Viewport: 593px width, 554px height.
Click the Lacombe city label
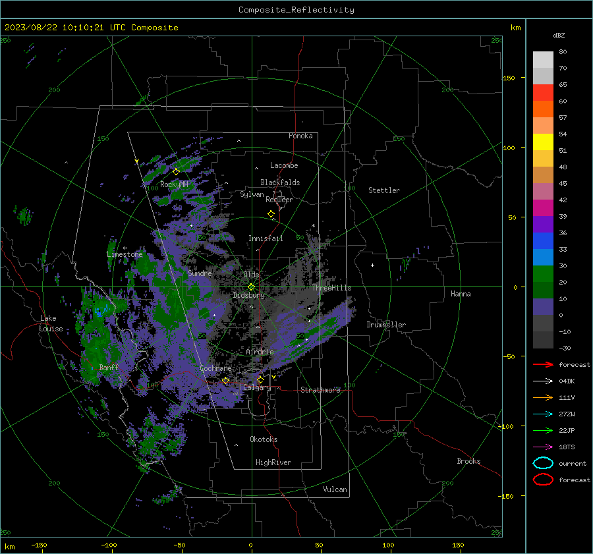284,165
